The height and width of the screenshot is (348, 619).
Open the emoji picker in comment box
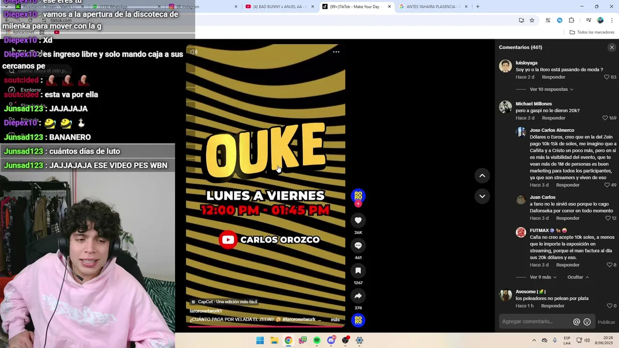pyautogui.click(x=587, y=322)
